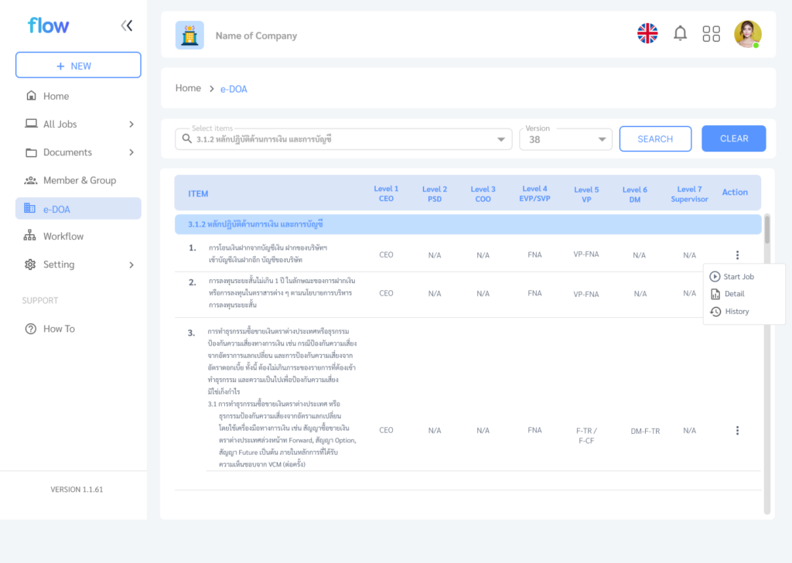This screenshot has height=563, width=792.
Task: Expand Documents submenu chevron
Action: [x=131, y=152]
